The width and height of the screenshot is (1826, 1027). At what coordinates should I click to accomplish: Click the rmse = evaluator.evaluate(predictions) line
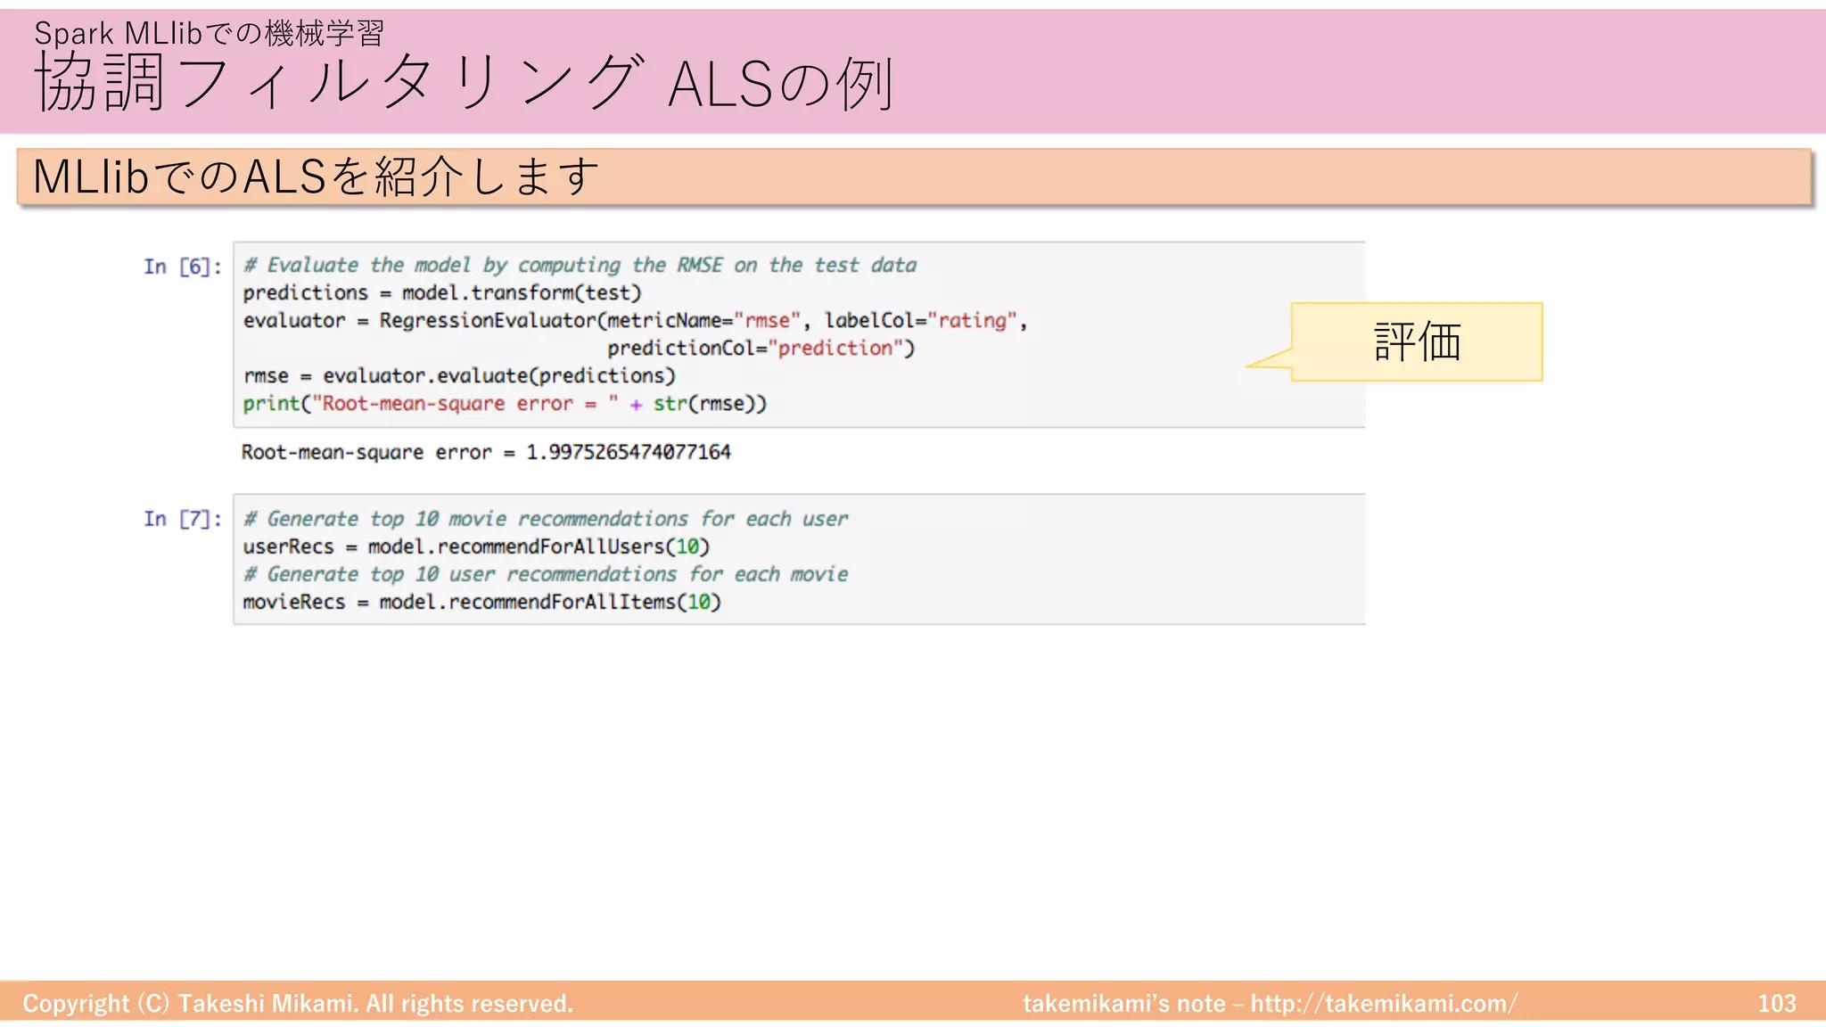[x=459, y=375]
